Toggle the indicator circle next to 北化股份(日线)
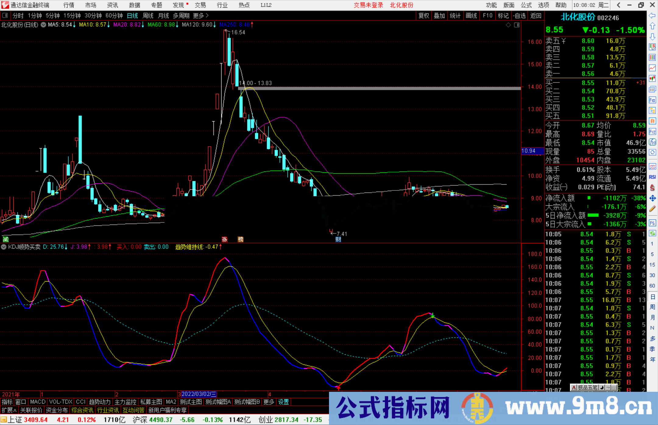 click(x=44, y=25)
